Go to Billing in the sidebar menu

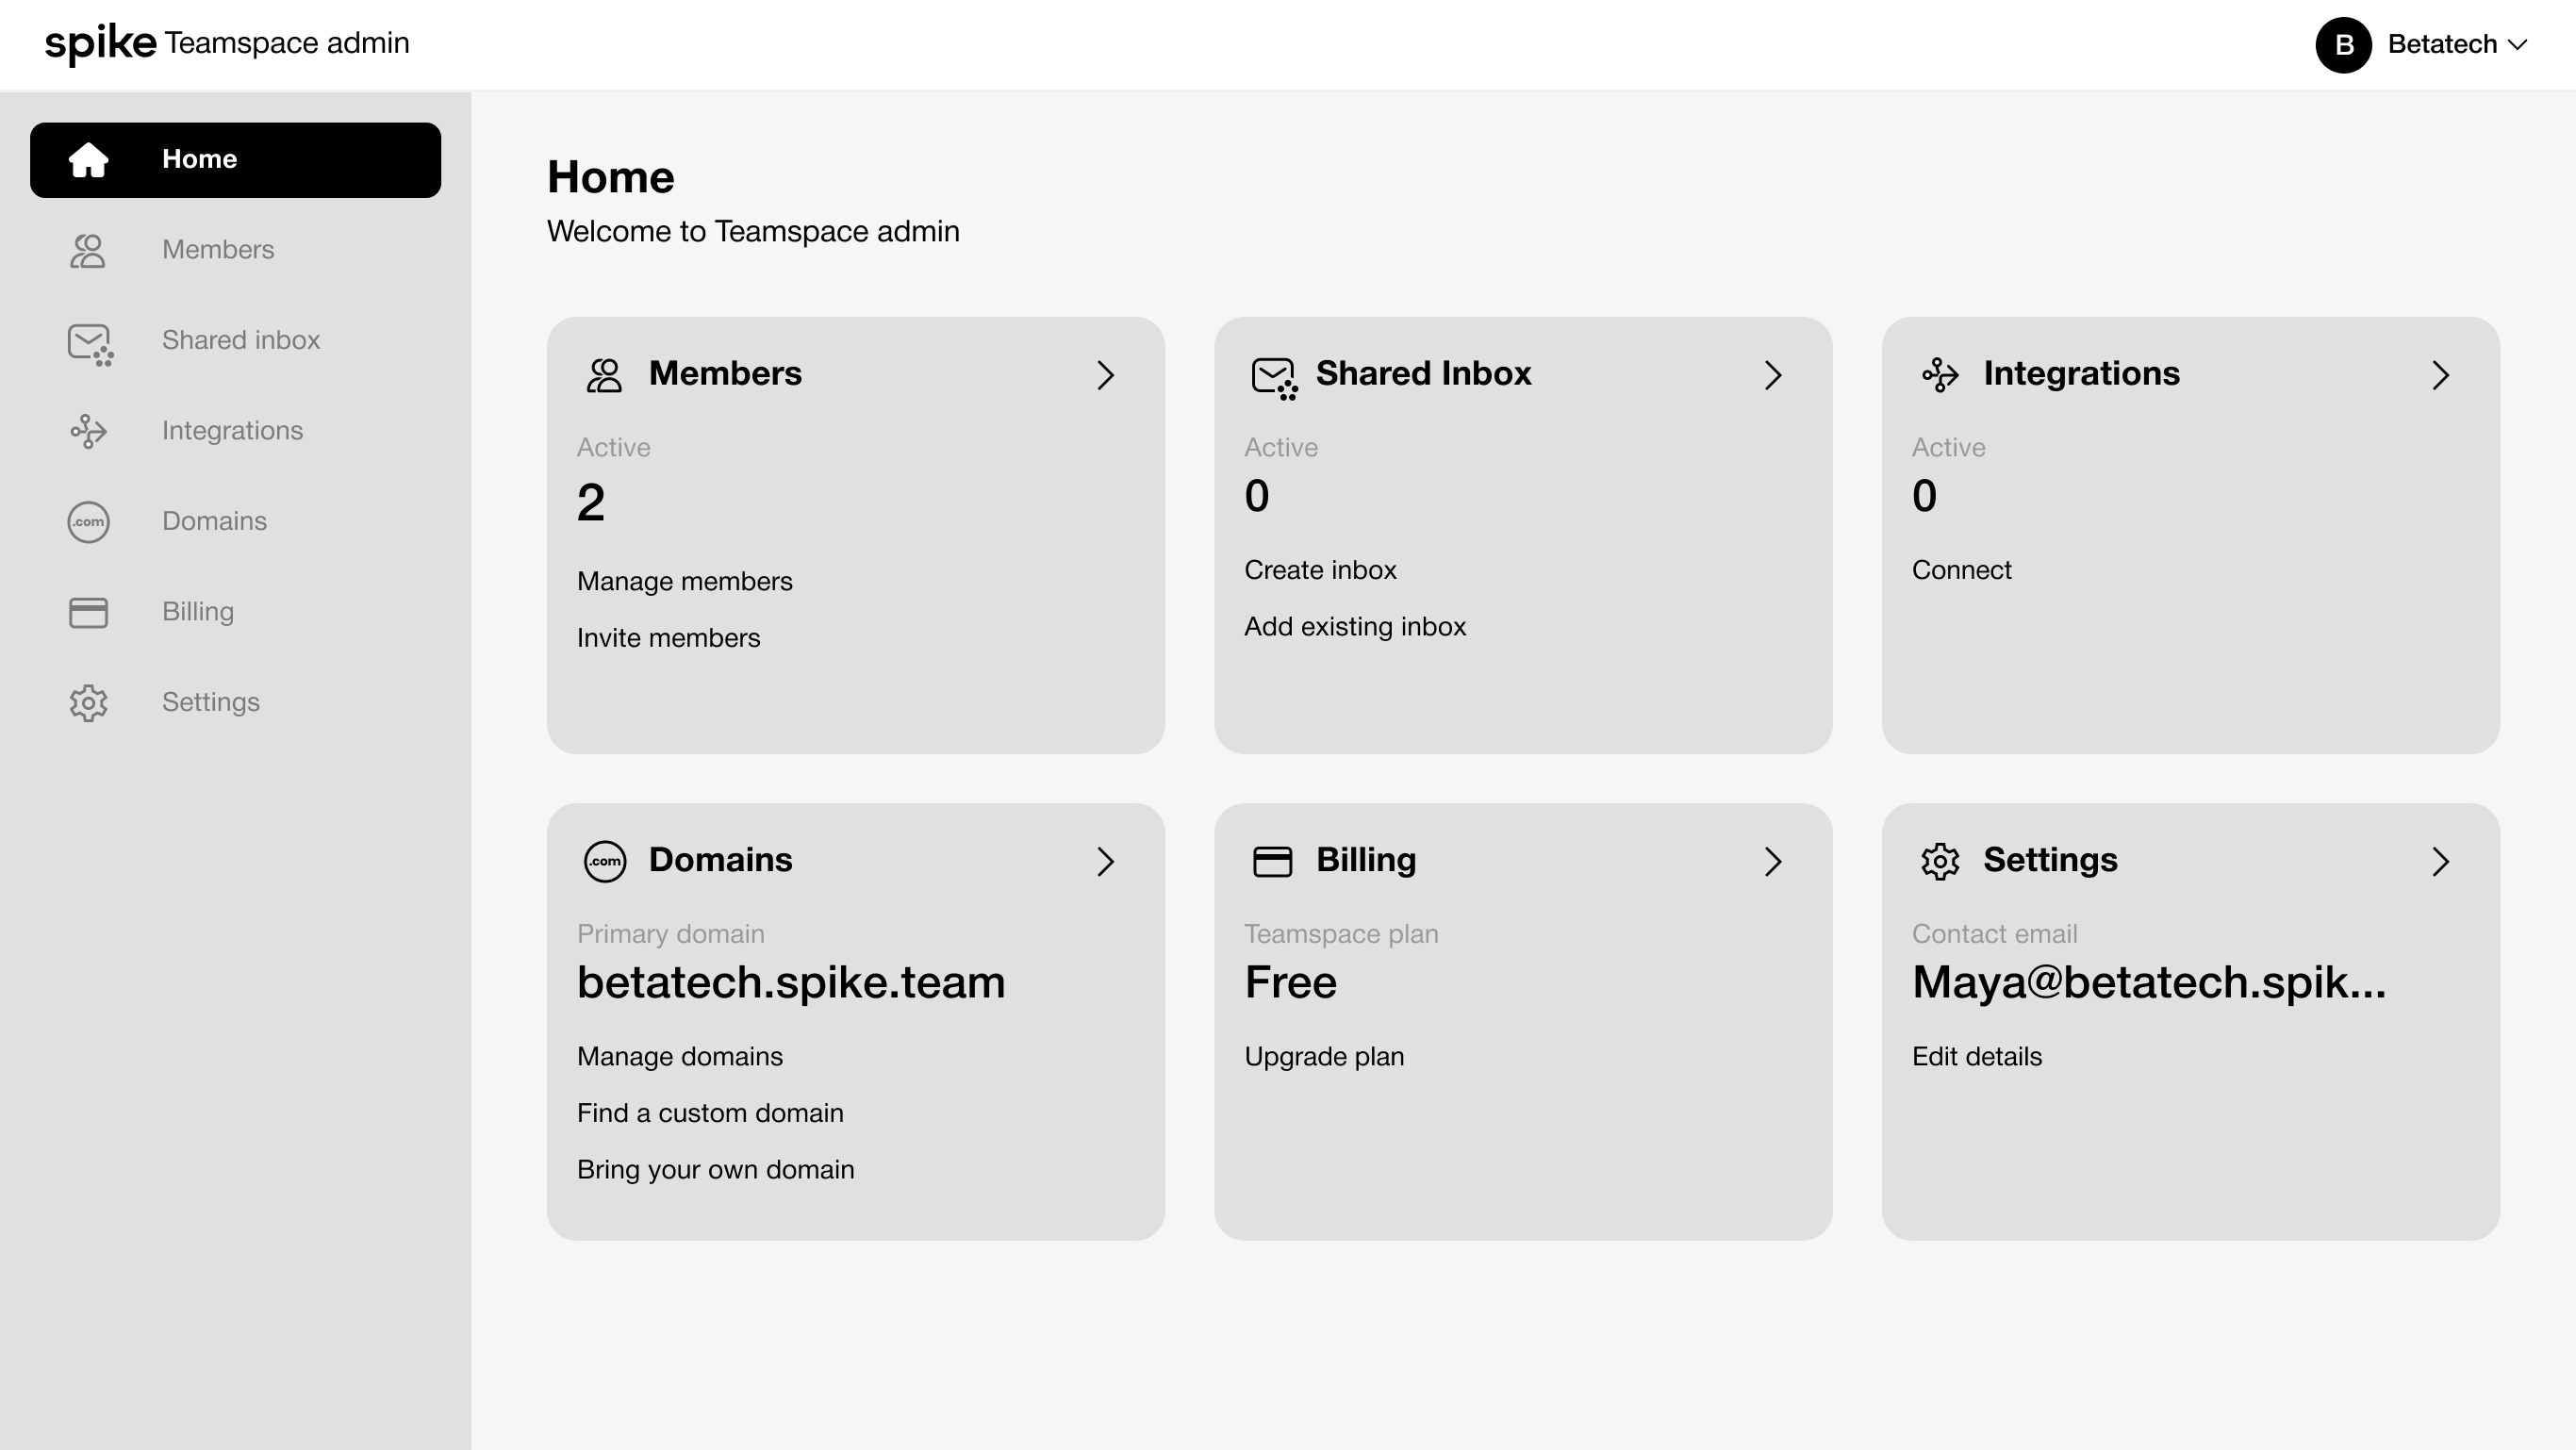coord(198,612)
